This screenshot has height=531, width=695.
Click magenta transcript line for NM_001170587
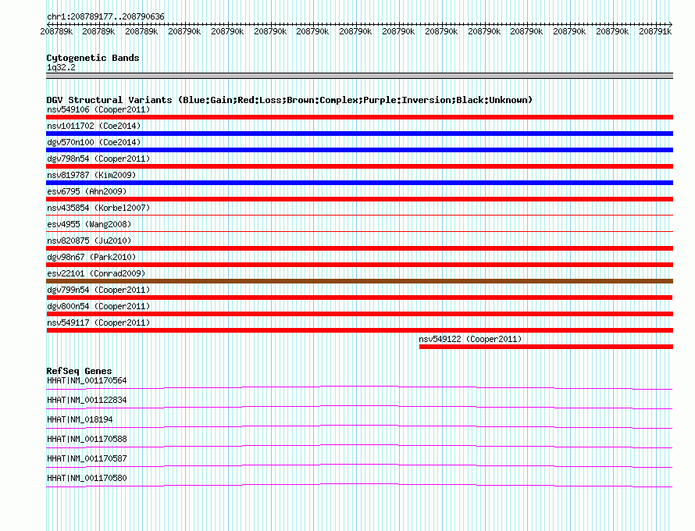pyautogui.click(x=359, y=465)
